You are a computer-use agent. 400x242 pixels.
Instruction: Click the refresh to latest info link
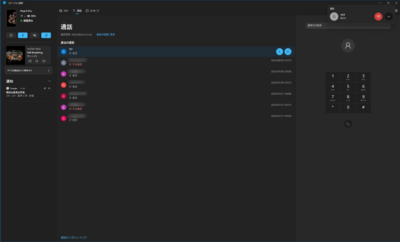pyautogui.click(x=105, y=34)
